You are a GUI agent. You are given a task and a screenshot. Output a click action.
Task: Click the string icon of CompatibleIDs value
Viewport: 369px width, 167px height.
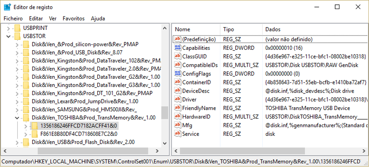(x=178, y=65)
